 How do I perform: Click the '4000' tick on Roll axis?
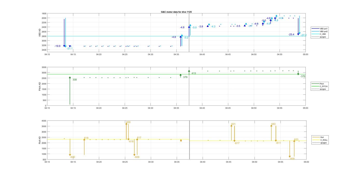click(x=44, y=121)
